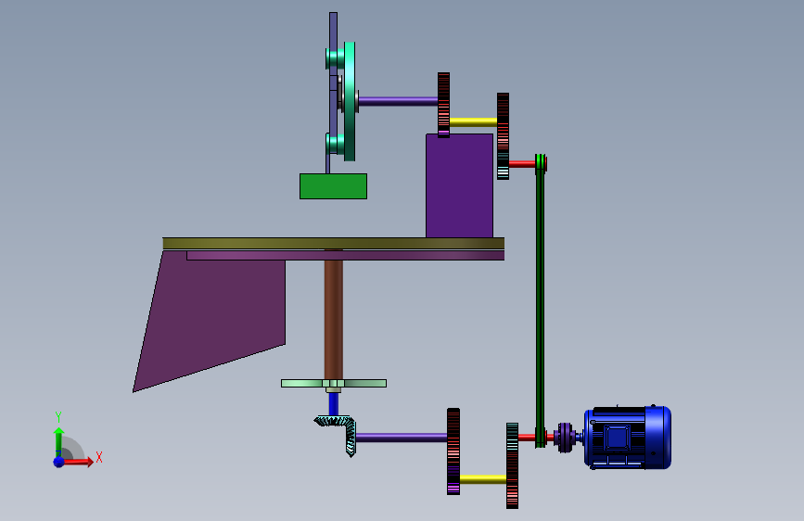Viewport: 804px width, 521px height.
Task: Select the gear left of the lower belt pulley
Action: point(512,465)
